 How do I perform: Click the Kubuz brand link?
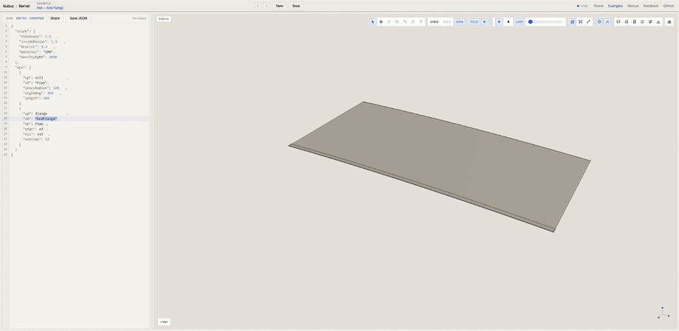(x=9, y=6)
